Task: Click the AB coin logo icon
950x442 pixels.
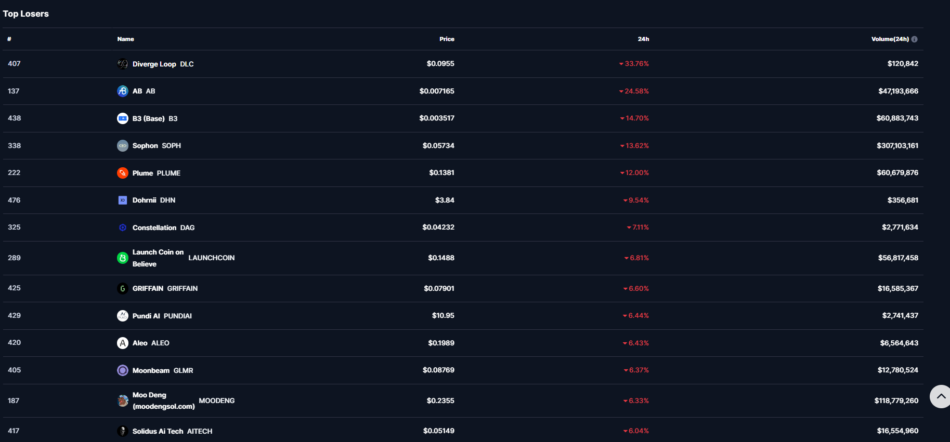Action: tap(123, 91)
